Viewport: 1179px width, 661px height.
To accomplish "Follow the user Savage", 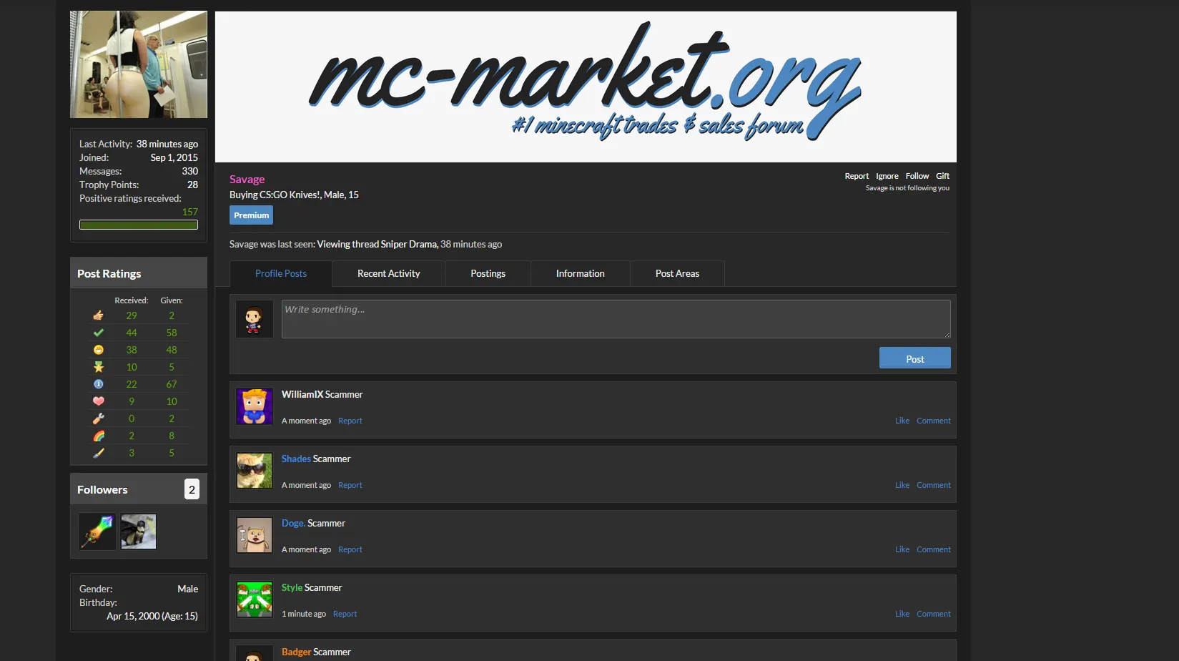I will 917,176.
